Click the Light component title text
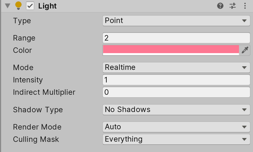The image size is (253, 152). [48, 6]
